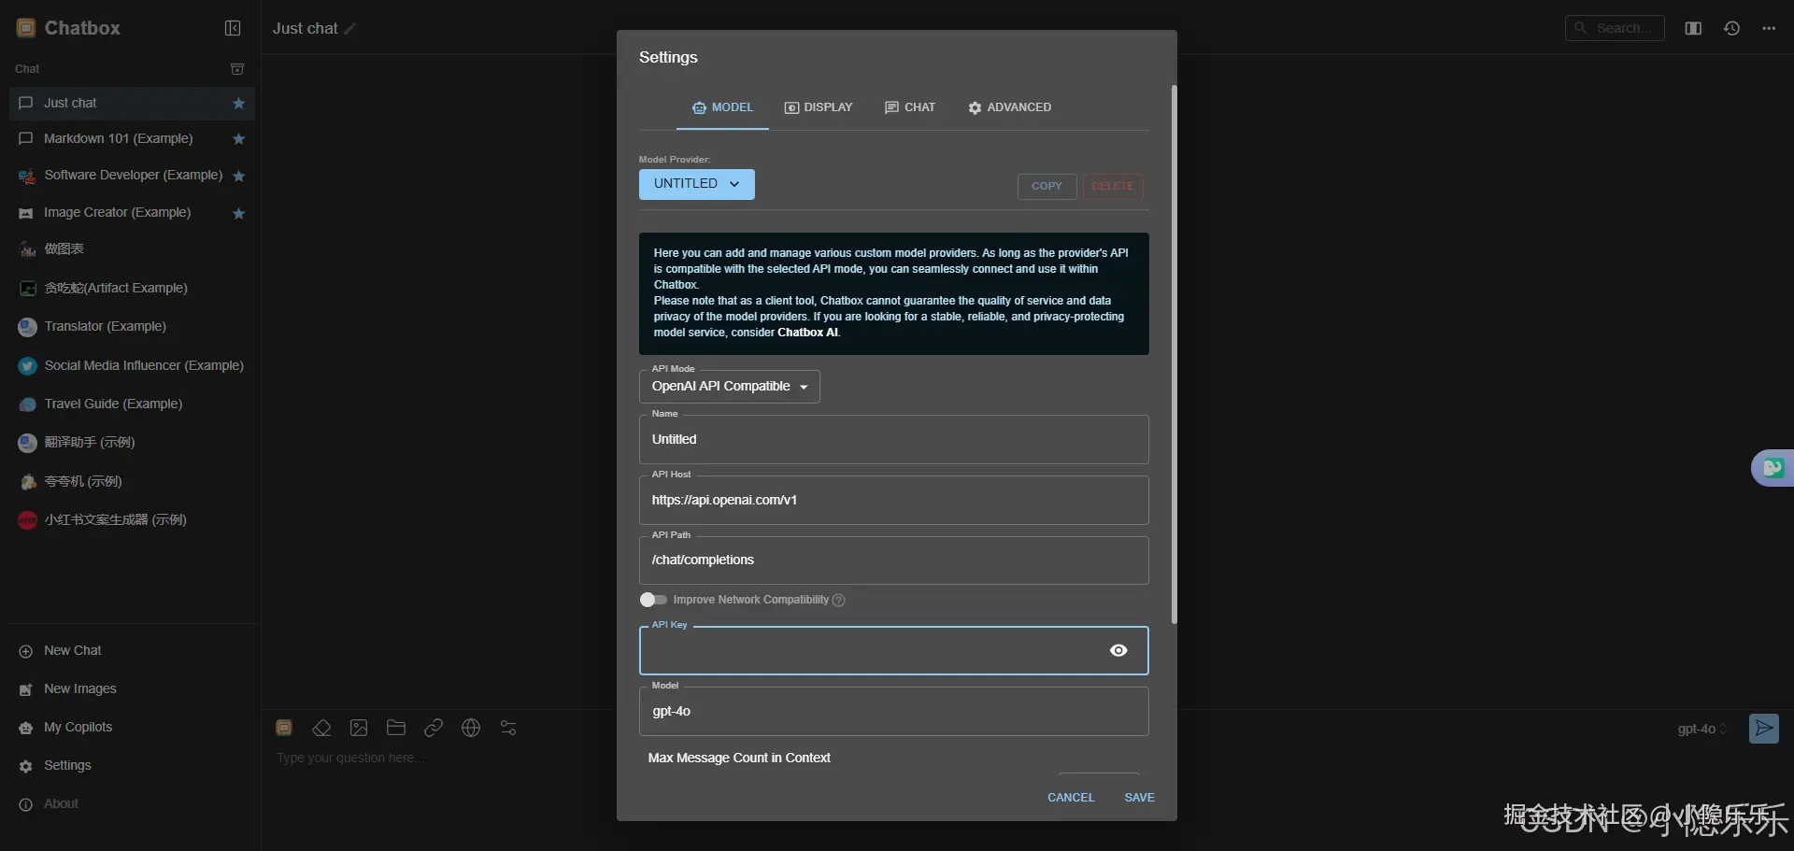The image size is (1794, 851).
Task: Attach a file using folder icon
Action: pyautogui.click(x=396, y=728)
